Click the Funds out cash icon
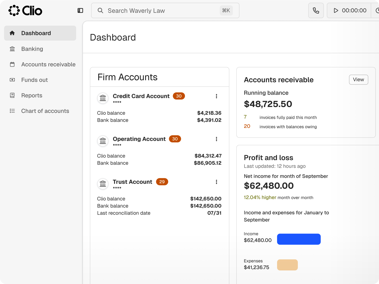Viewport: 379px width, 284px height. tap(12, 80)
